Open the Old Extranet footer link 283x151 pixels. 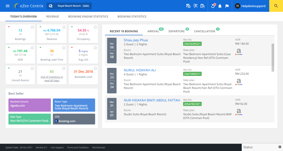98,147
